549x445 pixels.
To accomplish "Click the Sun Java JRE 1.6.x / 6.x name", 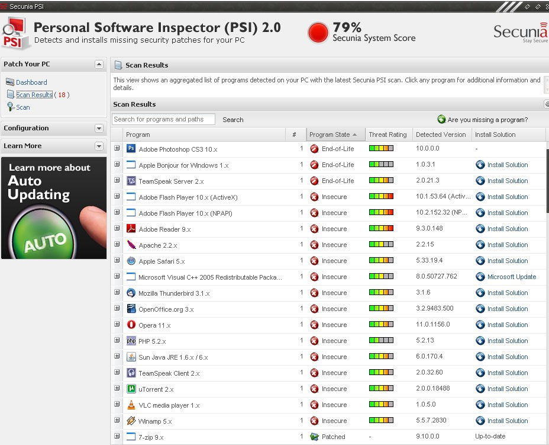I will pos(173,357).
